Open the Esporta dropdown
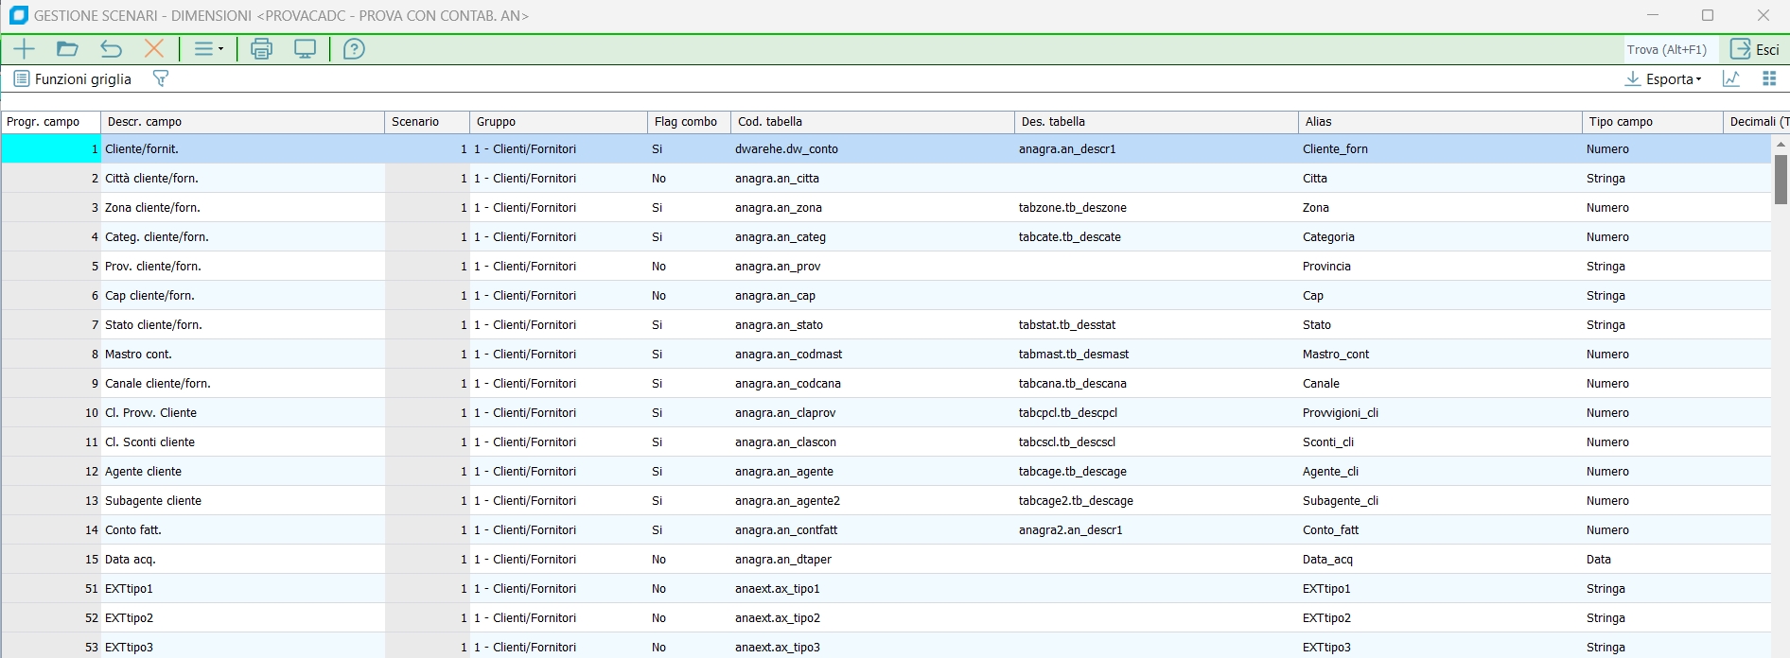 click(x=1663, y=78)
